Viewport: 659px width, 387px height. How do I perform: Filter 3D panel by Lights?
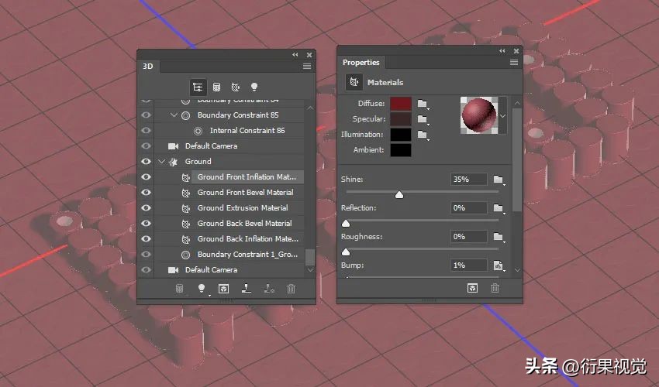(x=254, y=87)
